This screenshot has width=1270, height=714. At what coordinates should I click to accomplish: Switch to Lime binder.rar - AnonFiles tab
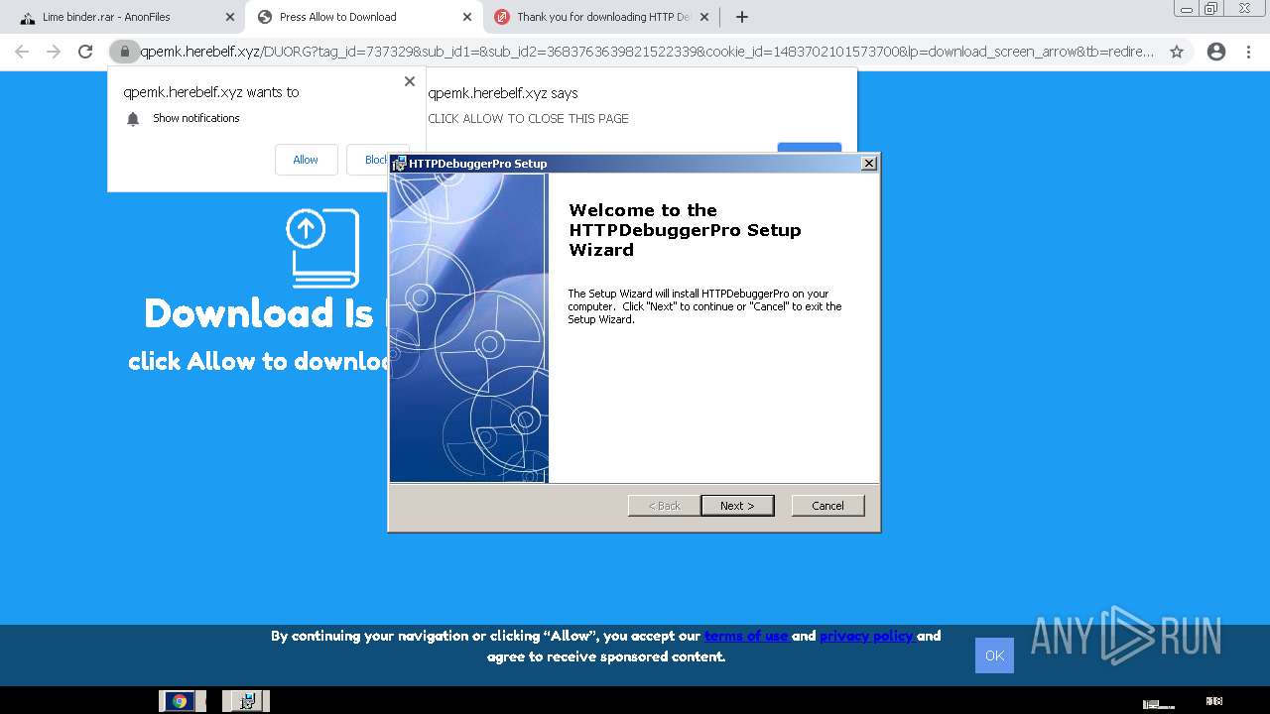(x=124, y=17)
